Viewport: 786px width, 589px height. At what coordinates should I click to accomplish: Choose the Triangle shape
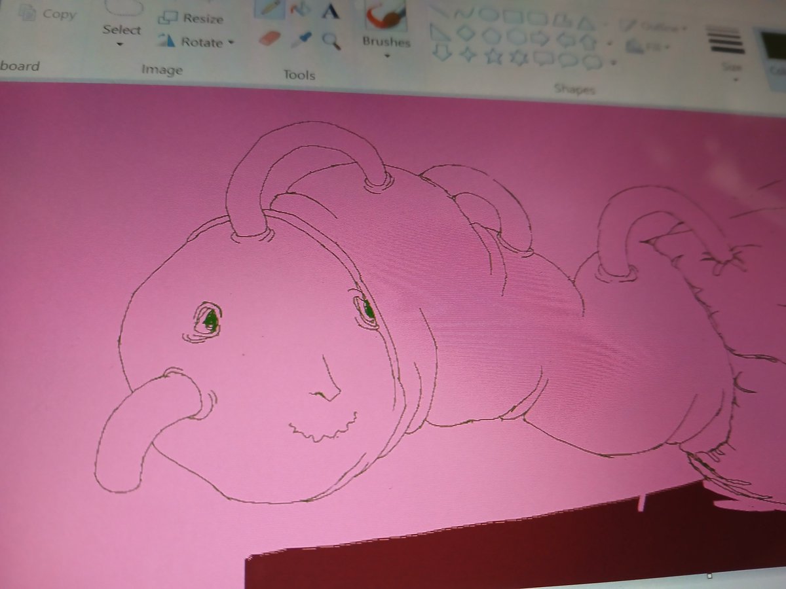(x=586, y=23)
